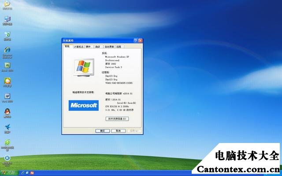Switch to the 计算机名 (Computer Name) tab

pos(78,47)
